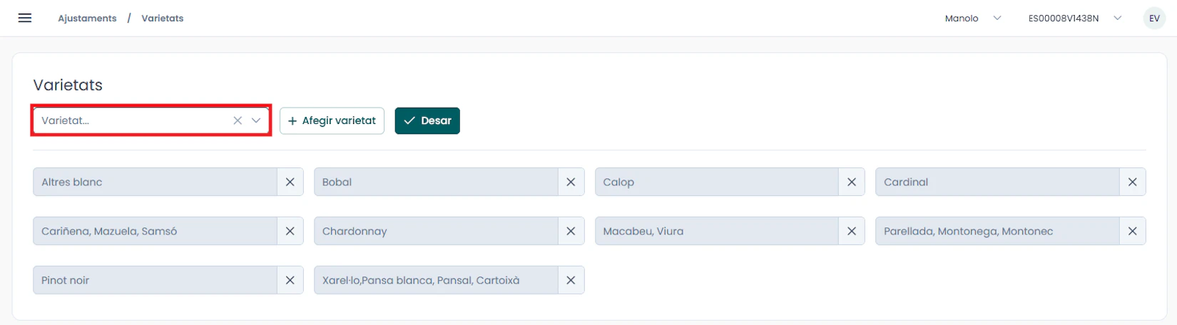This screenshot has height=325, width=1177.
Task: Go to Ajustaments breadcrumb
Action: click(87, 19)
